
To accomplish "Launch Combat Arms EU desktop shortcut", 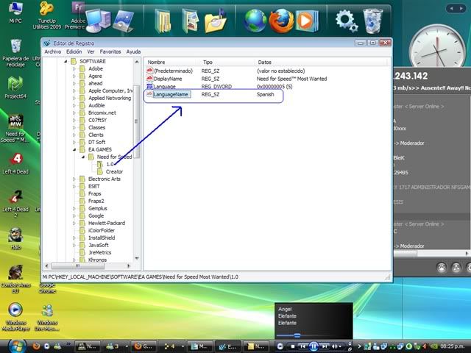I will click(15, 279).
